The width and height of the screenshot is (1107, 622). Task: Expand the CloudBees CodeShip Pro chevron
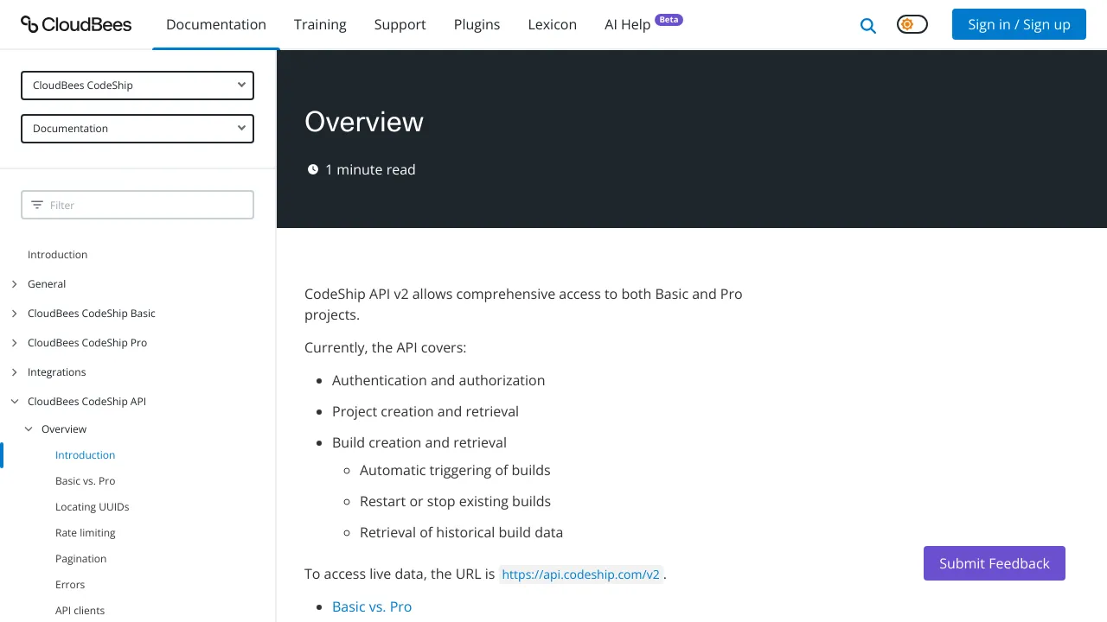(x=14, y=343)
